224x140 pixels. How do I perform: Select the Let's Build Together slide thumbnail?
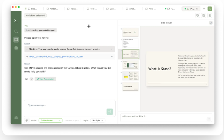coord(131,86)
